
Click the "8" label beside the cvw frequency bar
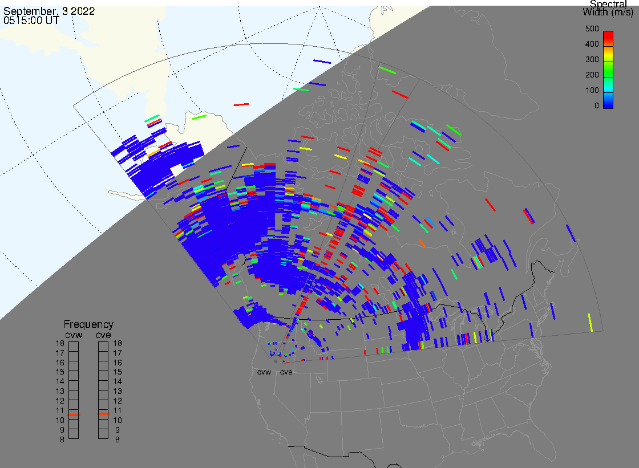click(62, 439)
